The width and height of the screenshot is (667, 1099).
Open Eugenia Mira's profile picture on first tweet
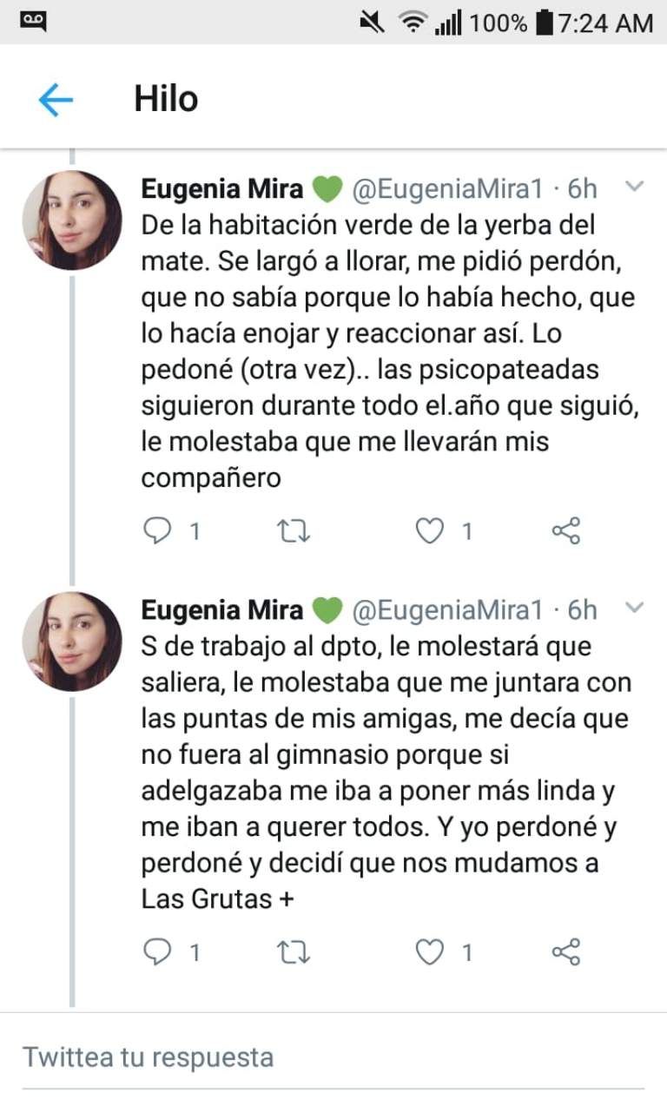[72, 220]
